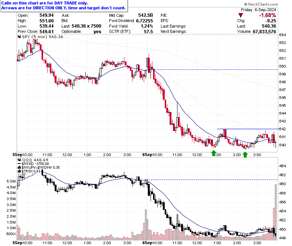The image size is (292, 246).
Task: Click the green up arrow near 2:30
Action: click(x=245, y=155)
